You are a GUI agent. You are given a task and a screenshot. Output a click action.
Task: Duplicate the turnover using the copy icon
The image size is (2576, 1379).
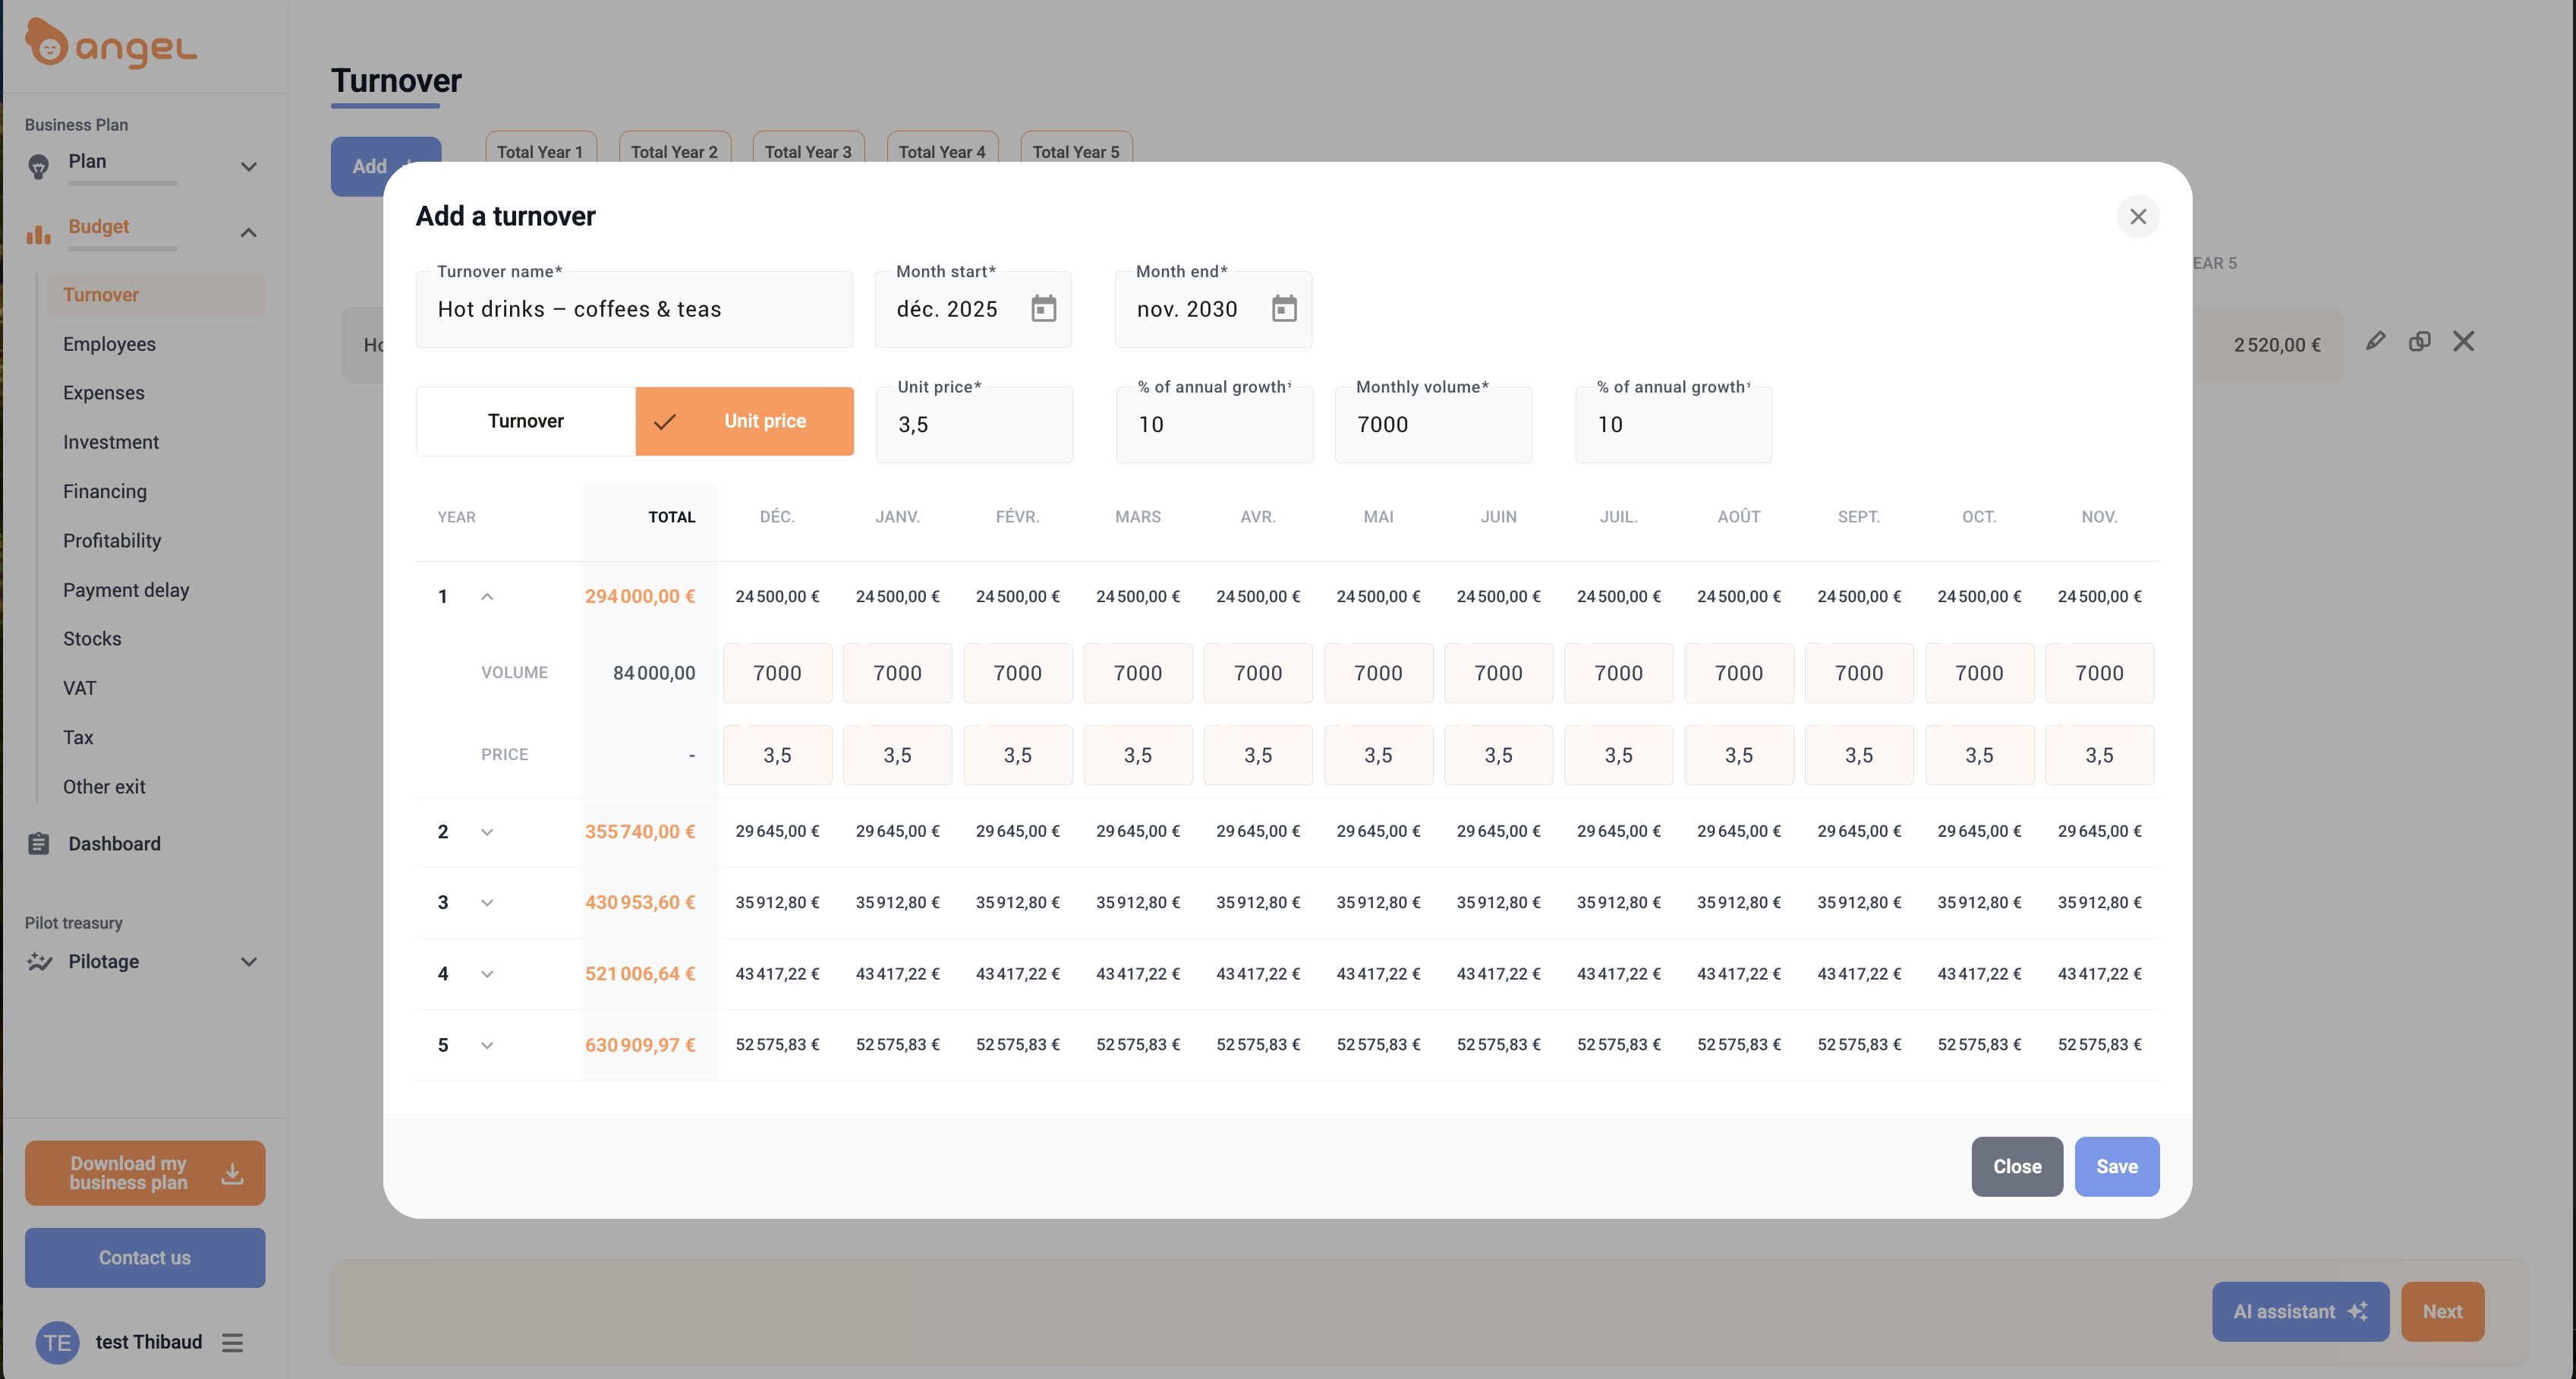click(2420, 341)
